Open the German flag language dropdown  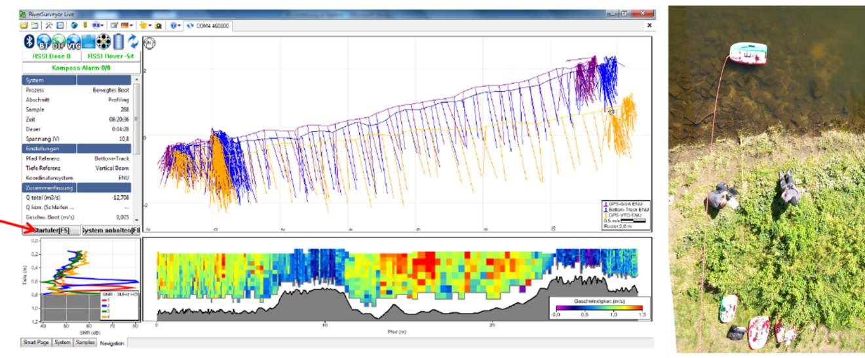[x=127, y=26]
